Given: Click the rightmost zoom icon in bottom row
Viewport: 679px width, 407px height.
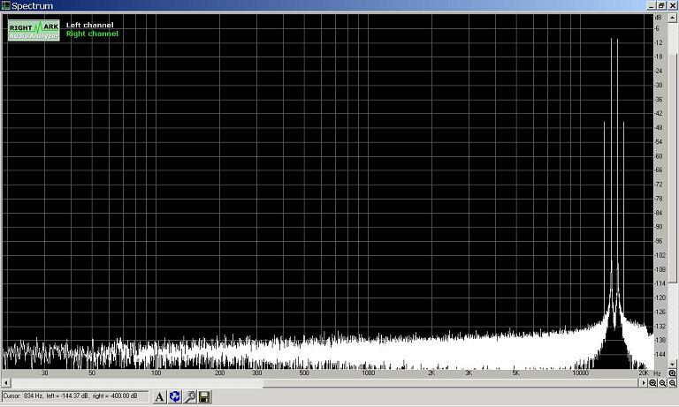Looking at the screenshot, I should [672, 383].
